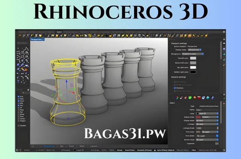241x159 pixels.
Task: Switch to the Right viewport tab
Action: (x=82, y=146)
